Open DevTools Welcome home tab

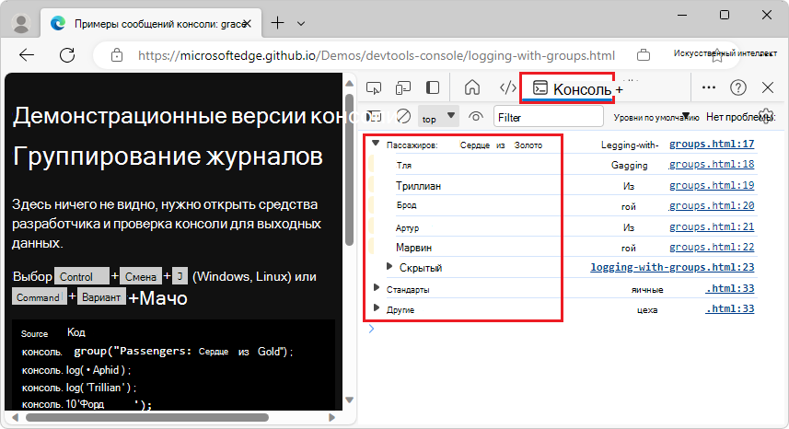[472, 87]
